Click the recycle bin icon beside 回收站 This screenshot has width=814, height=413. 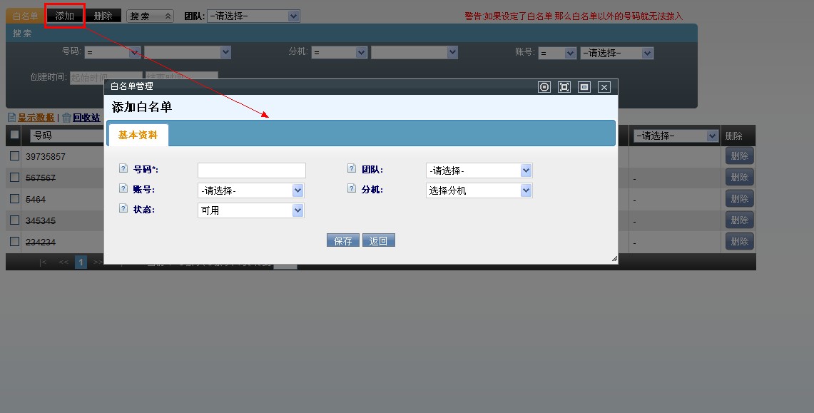coord(66,118)
